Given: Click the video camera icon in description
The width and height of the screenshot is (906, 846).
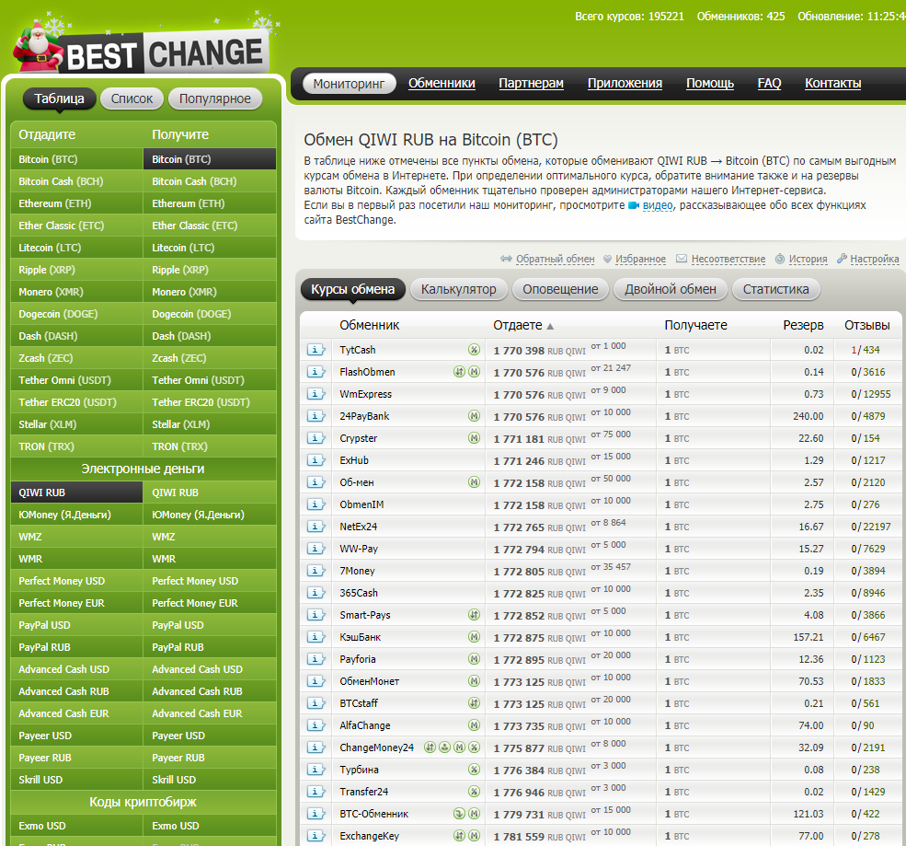Looking at the screenshot, I should (x=633, y=205).
